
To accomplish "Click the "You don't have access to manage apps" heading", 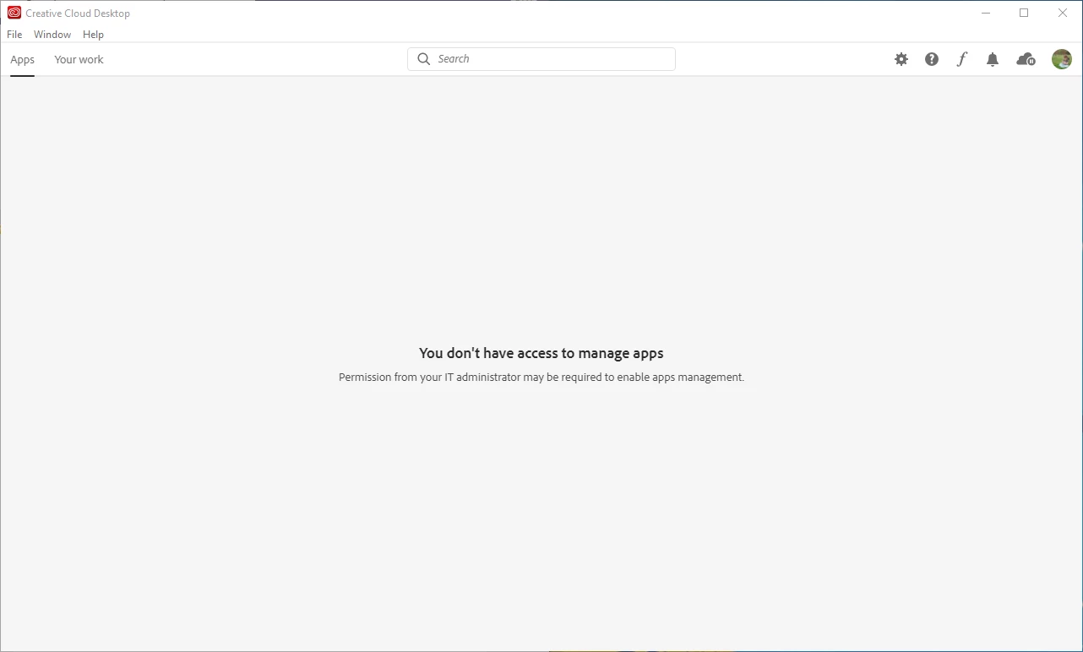I will point(541,353).
